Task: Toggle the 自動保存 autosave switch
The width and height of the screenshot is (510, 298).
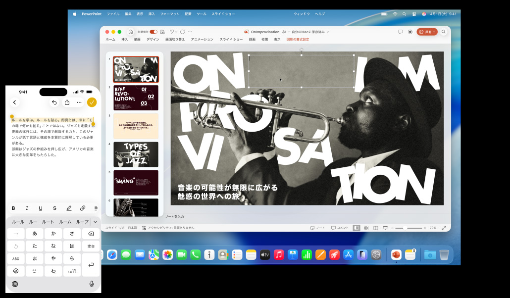Action: pyautogui.click(x=153, y=32)
